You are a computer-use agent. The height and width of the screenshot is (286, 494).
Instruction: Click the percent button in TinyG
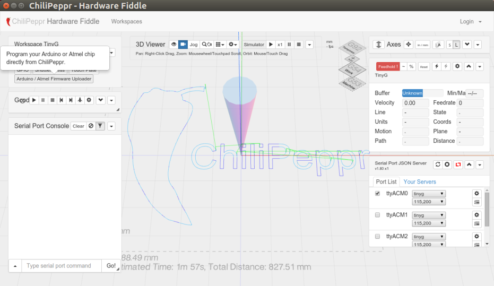pos(411,66)
